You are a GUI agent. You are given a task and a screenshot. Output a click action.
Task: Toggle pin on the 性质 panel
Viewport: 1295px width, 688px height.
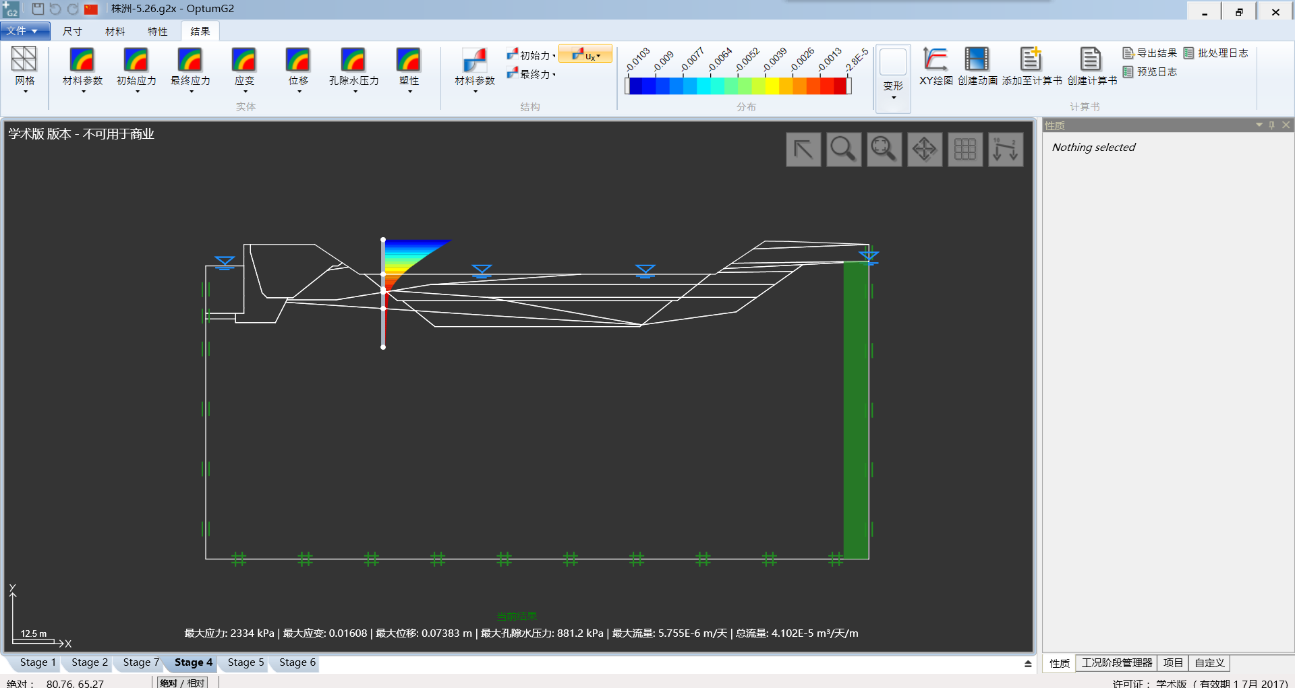(1272, 125)
